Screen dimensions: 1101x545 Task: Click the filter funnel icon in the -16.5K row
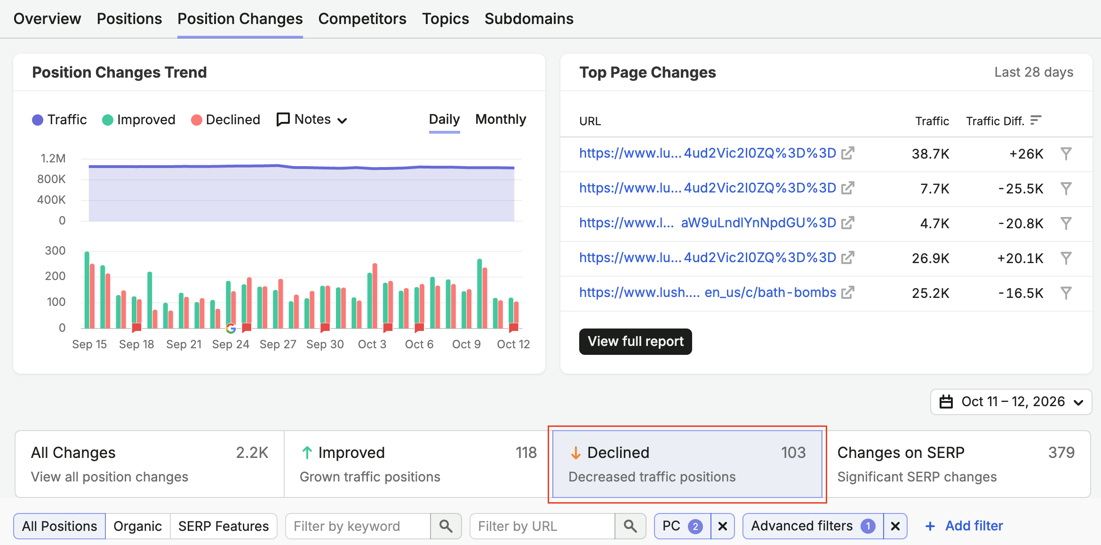[x=1066, y=293]
